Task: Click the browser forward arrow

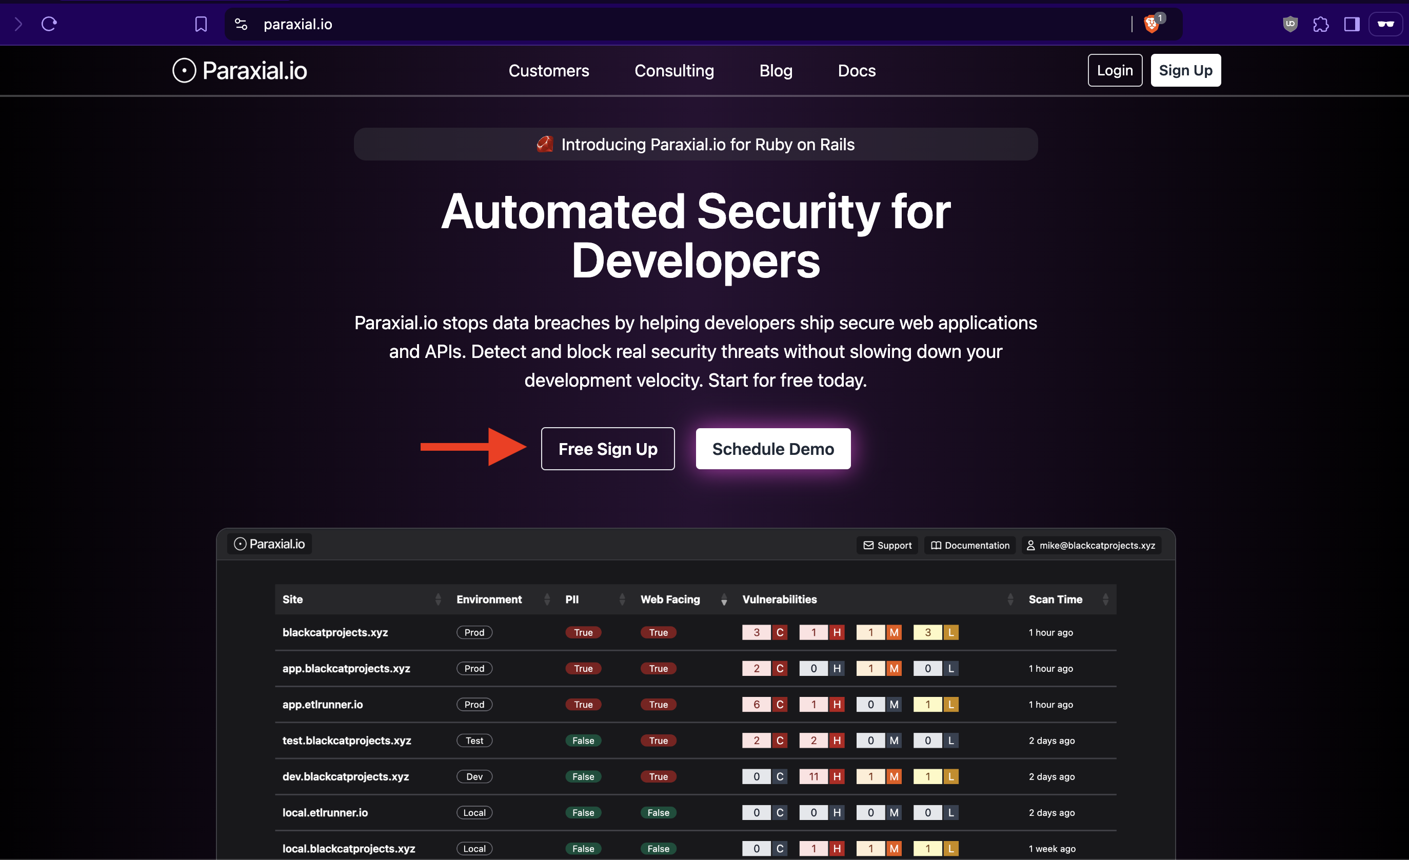Action: tap(18, 24)
